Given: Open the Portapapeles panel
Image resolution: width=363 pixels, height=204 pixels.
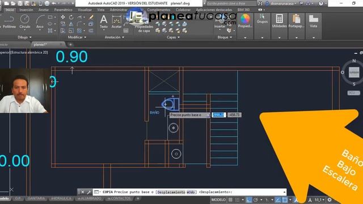Looking at the screenshot, I should tap(296, 21).
